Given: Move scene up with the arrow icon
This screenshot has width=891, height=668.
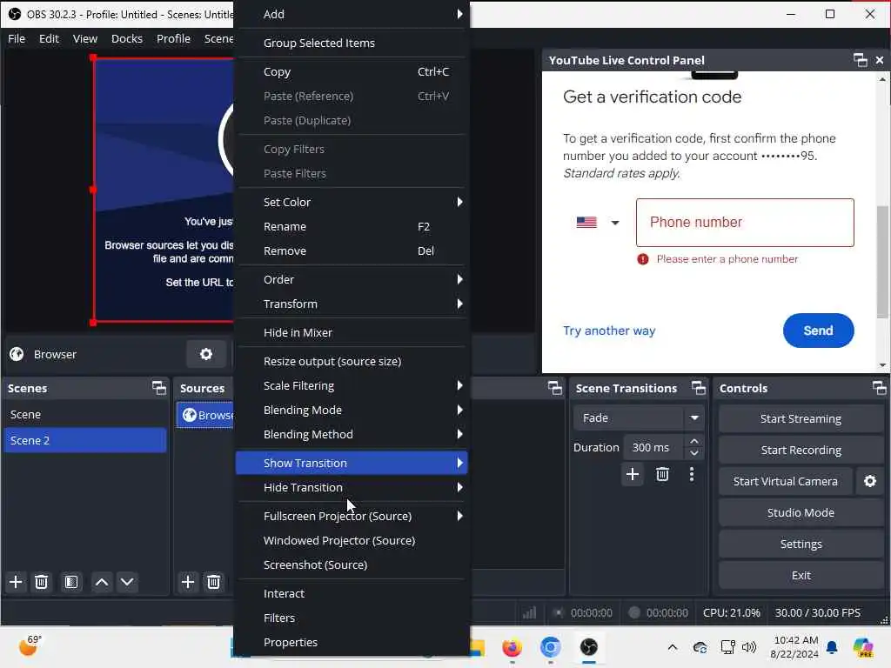Looking at the screenshot, I should point(102,582).
